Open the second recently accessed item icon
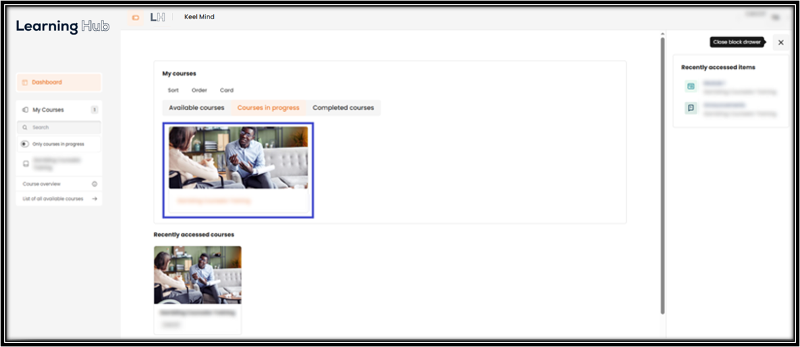The width and height of the screenshot is (800, 347). point(691,108)
